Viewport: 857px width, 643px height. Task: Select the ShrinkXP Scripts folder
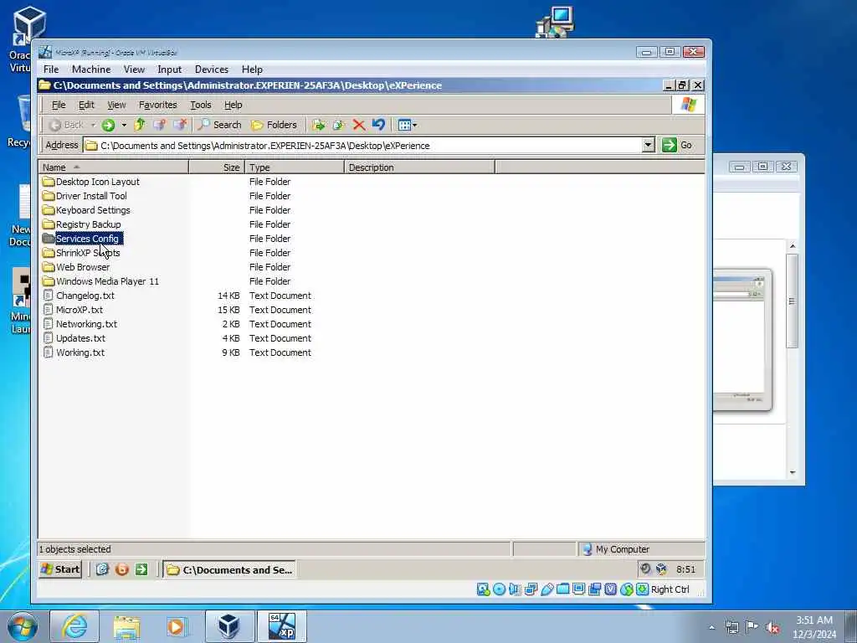tap(81, 253)
